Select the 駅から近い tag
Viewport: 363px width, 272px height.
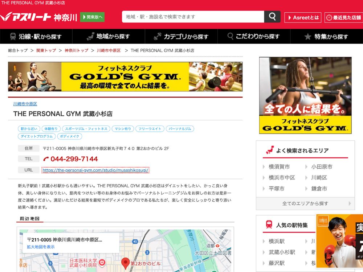coord(29,129)
